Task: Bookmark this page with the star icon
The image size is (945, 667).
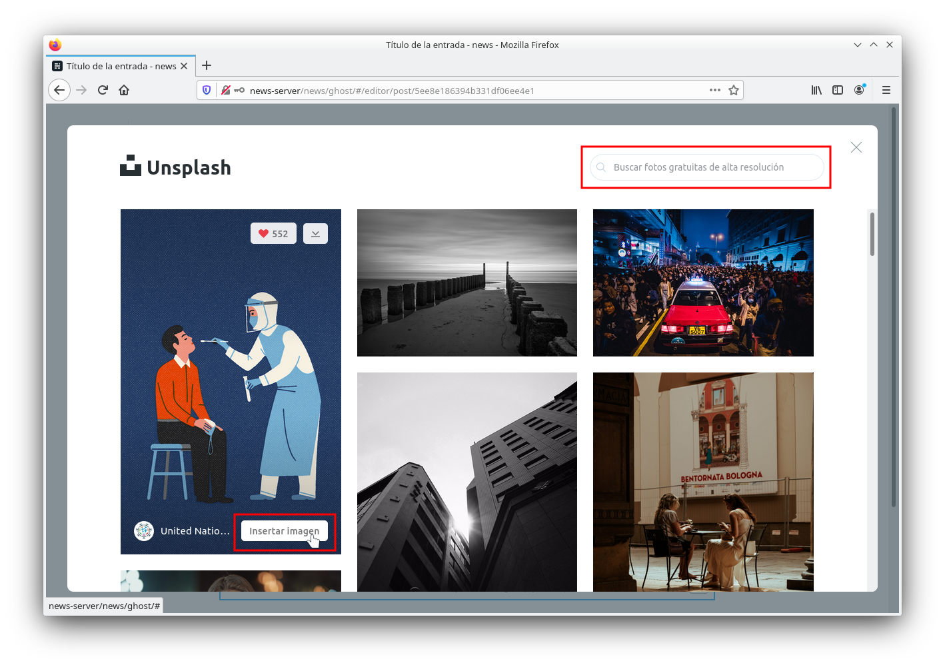Action: point(734,90)
